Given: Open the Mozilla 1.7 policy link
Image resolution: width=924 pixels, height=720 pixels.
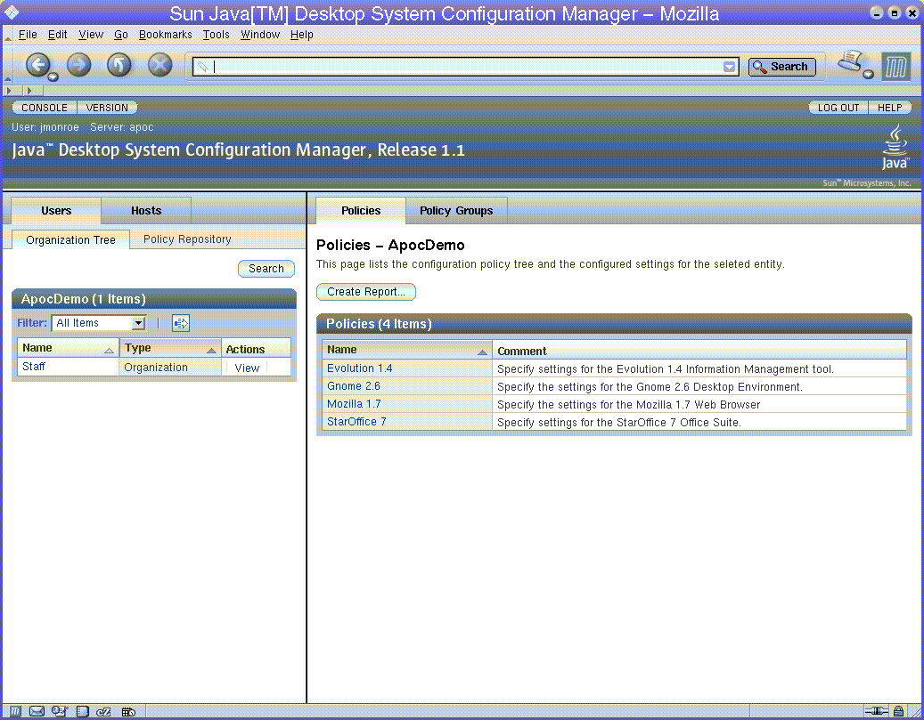Looking at the screenshot, I should point(354,404).
